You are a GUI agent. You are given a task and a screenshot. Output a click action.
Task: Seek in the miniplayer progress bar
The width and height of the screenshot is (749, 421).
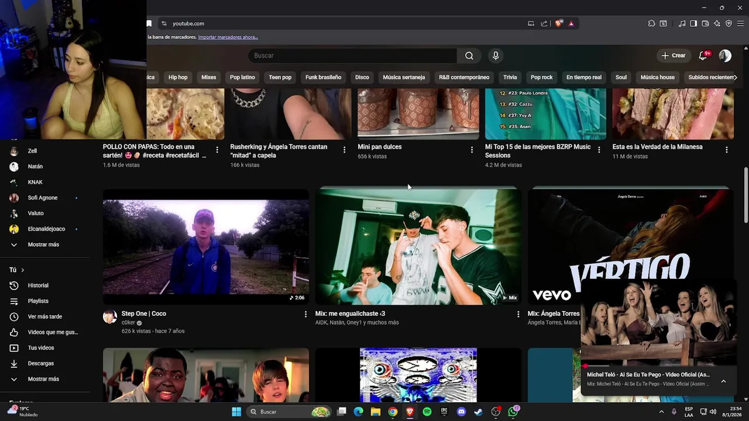pyautogui.click(x=659, y=366)
